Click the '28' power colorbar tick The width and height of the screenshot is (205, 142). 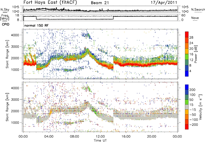[191, 37]
